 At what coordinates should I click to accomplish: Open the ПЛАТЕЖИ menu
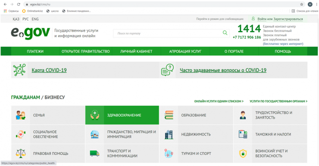(35, 51)
